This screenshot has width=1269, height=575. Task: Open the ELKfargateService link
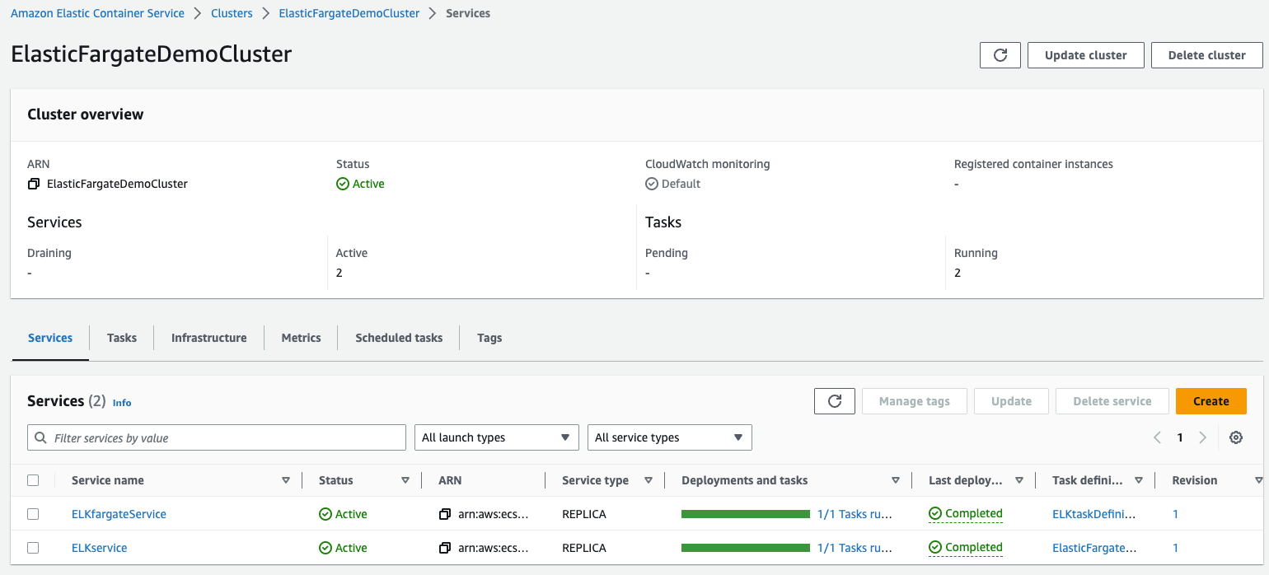(x=119, y=514)
